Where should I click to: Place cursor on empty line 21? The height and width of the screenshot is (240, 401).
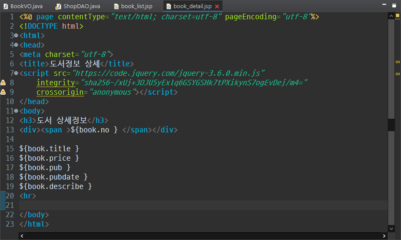tap(203, 205)
